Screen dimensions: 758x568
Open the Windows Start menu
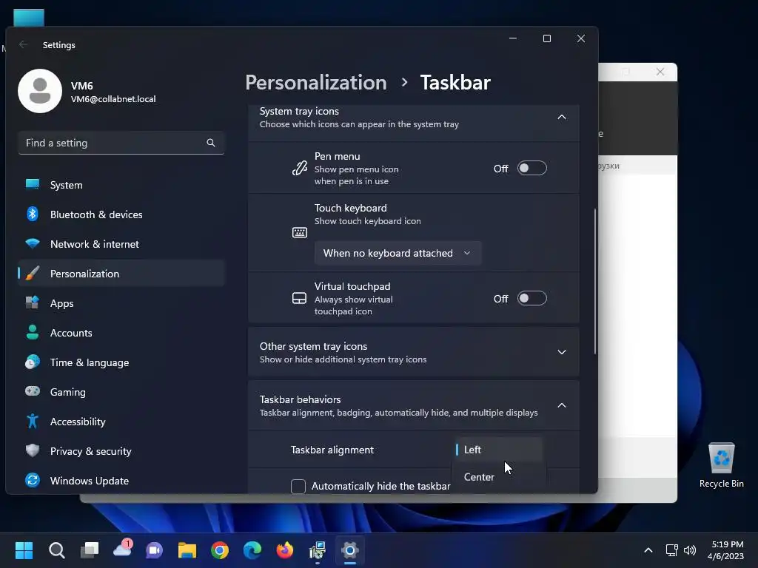point(24,550)
